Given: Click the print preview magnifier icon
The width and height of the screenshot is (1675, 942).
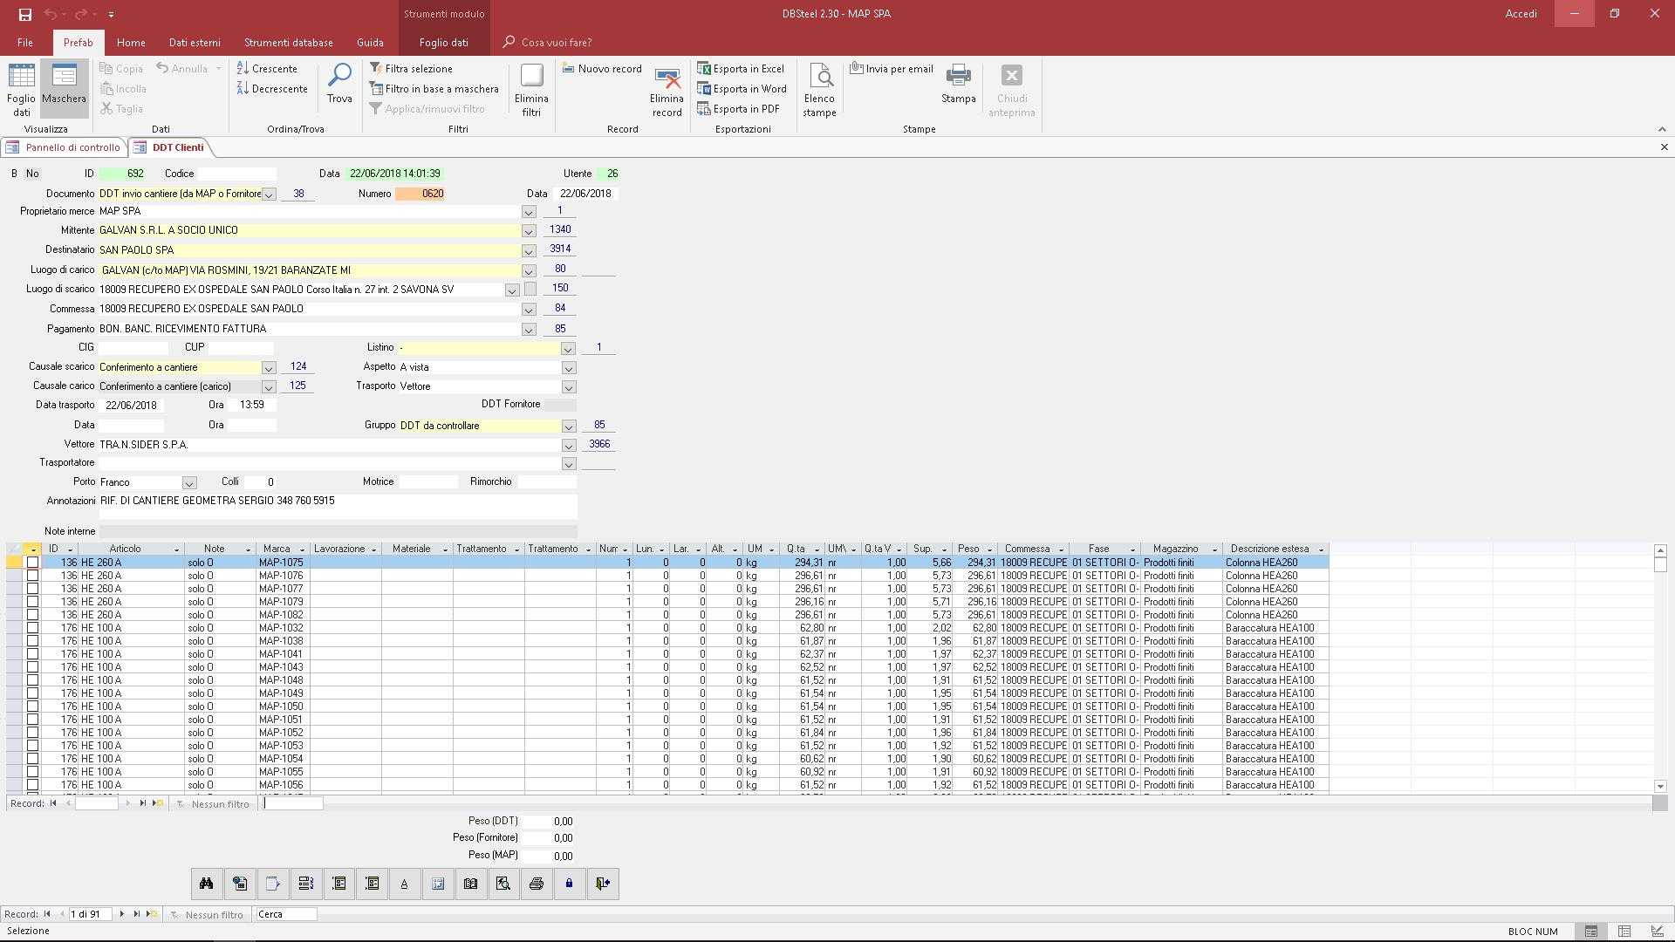Looking at the screenshot, I should pyautogui.click(x=503, y=884).
